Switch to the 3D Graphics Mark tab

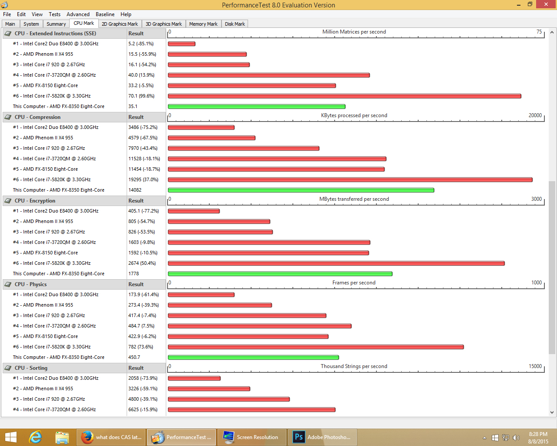164,24
